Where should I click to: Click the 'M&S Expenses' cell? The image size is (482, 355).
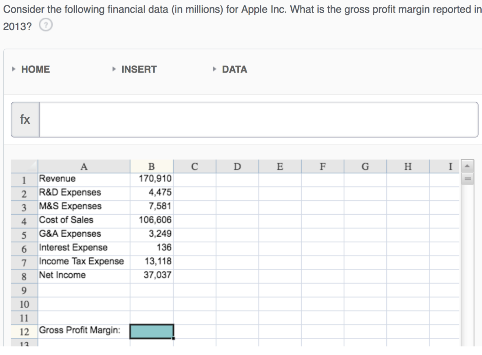tap(84, 207)
